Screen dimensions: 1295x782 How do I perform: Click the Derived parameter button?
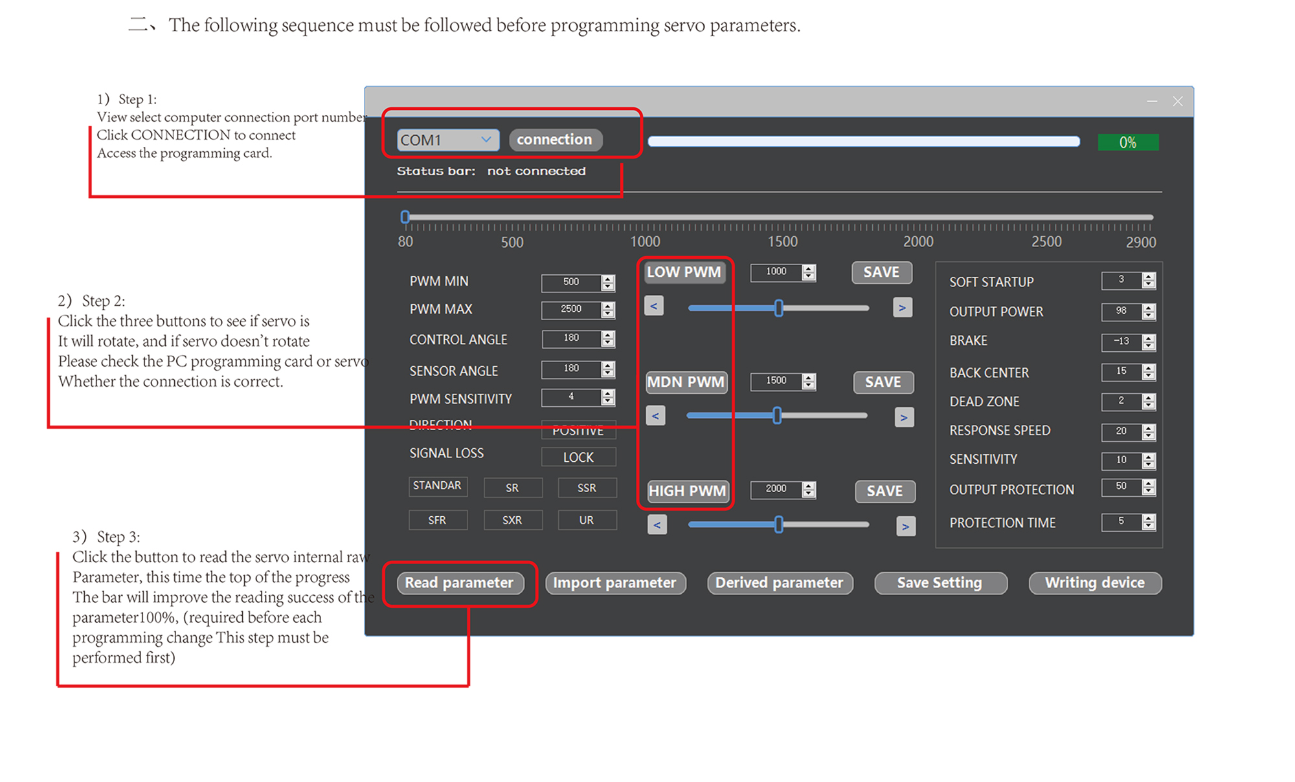coord(780,583)
